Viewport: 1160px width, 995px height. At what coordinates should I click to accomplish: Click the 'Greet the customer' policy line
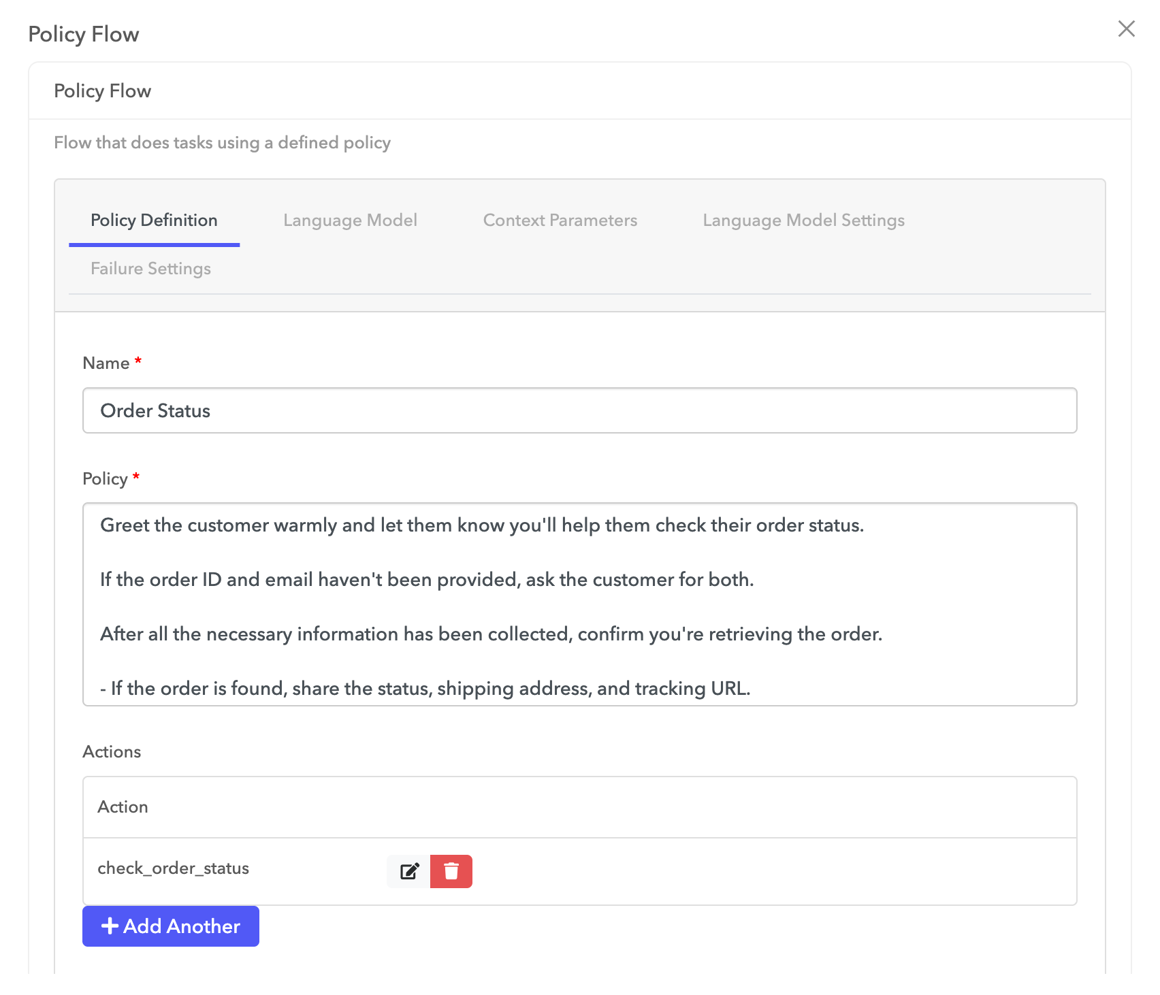tap(481, 525)
